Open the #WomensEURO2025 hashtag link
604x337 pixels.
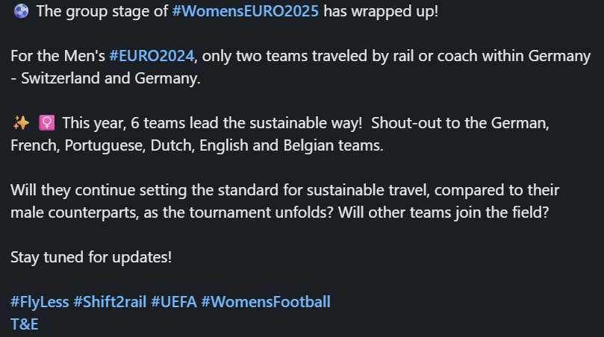coord(249,12)
